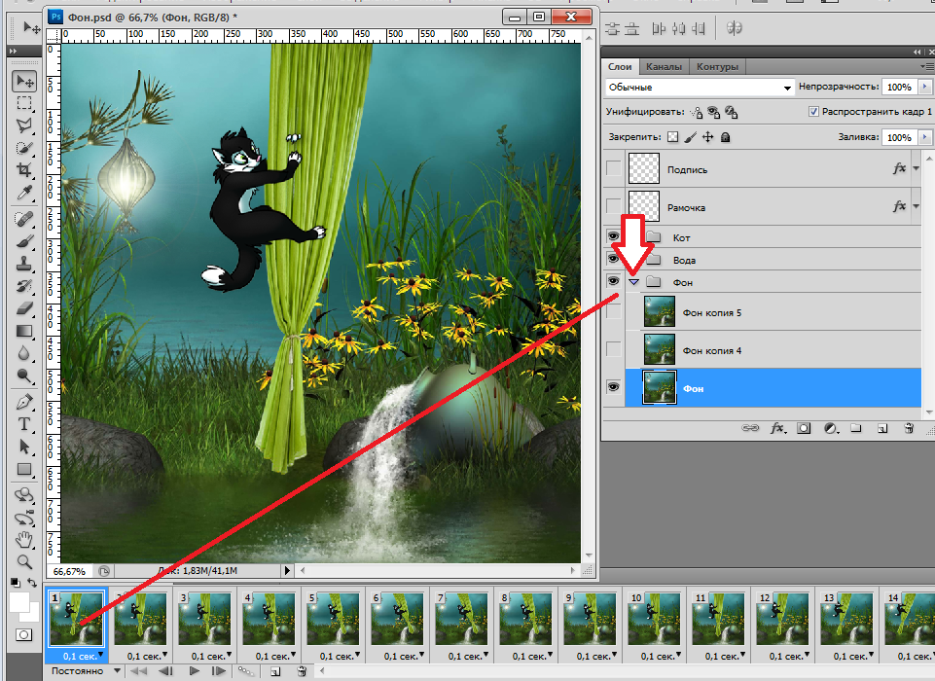The height and width of the screenshot is (681, 935).
Task: Hide the Кот layer group
Action: (613, 237)
